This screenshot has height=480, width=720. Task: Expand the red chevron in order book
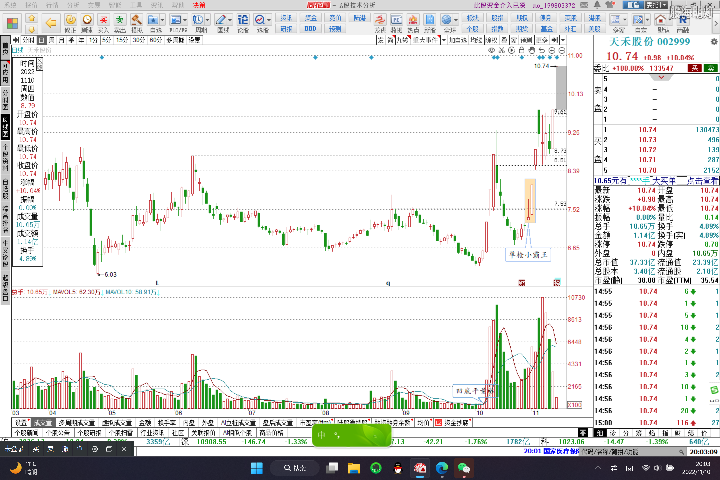point(661,77)
